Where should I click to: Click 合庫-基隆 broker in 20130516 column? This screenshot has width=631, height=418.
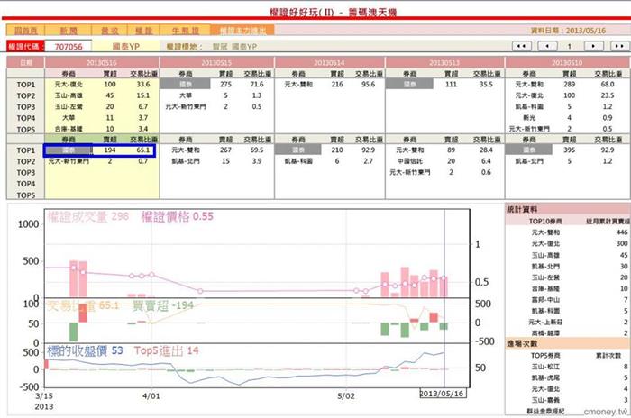coord(69,129)
